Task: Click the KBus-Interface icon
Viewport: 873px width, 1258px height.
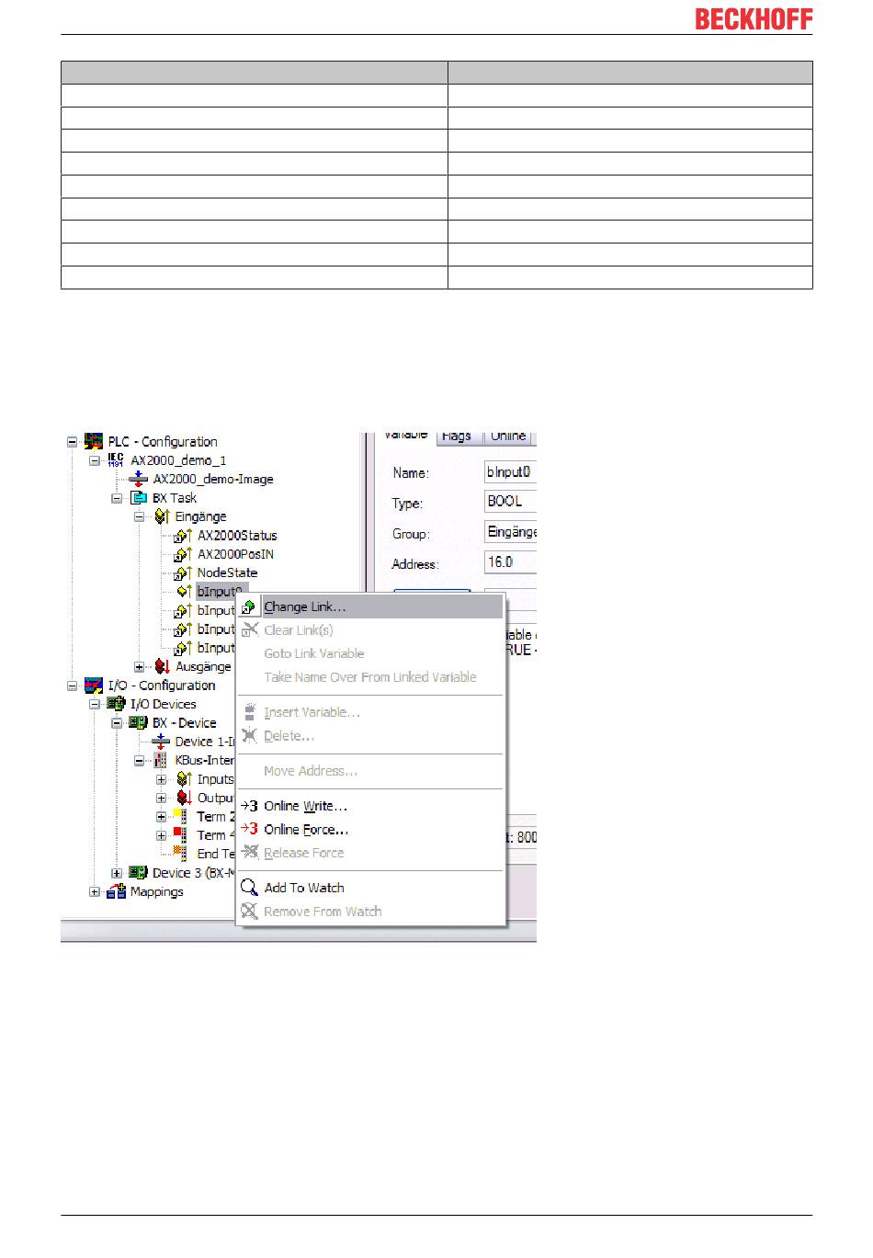Action: [x=161, y=760]
